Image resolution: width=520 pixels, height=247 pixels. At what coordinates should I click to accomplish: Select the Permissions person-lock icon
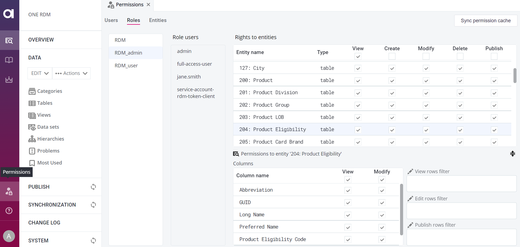coord(9,191)
